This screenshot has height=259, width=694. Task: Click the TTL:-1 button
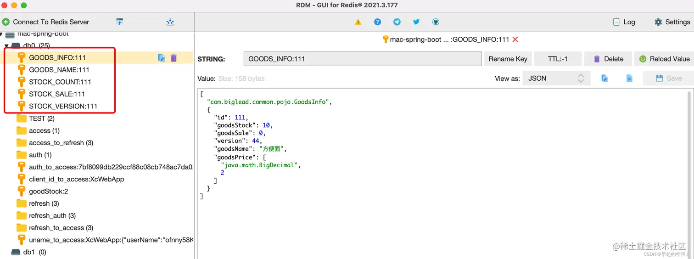click(558, 59)
